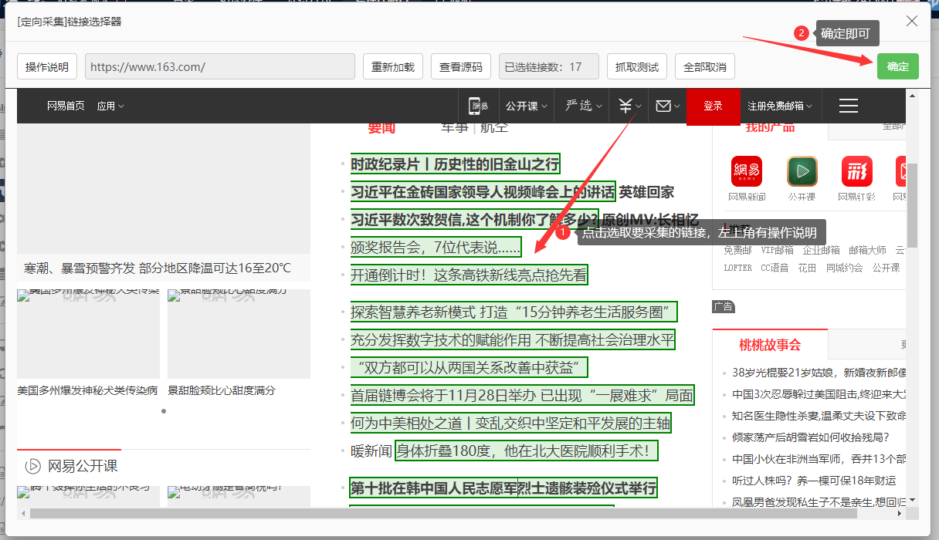Screen dimensions: 939x540
Task: Click the 暖新闻 label
Action: point(371,451)
